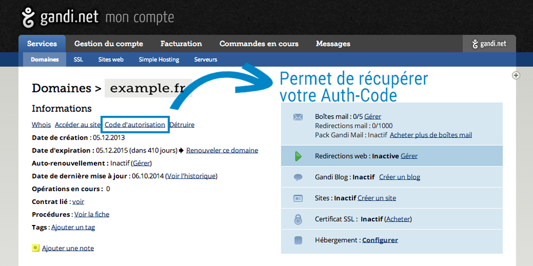
Task: Click the mail envelope icon beside Boîtes mail
Action: click(x=298, y=117)
